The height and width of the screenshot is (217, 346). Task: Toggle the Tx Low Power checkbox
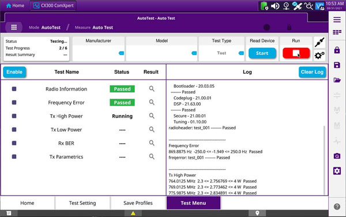(14, 130)
